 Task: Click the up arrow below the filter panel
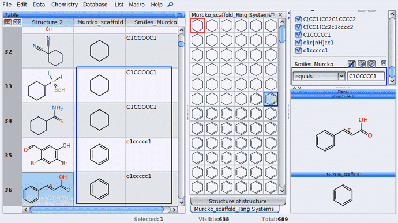[x=294, y=88]
